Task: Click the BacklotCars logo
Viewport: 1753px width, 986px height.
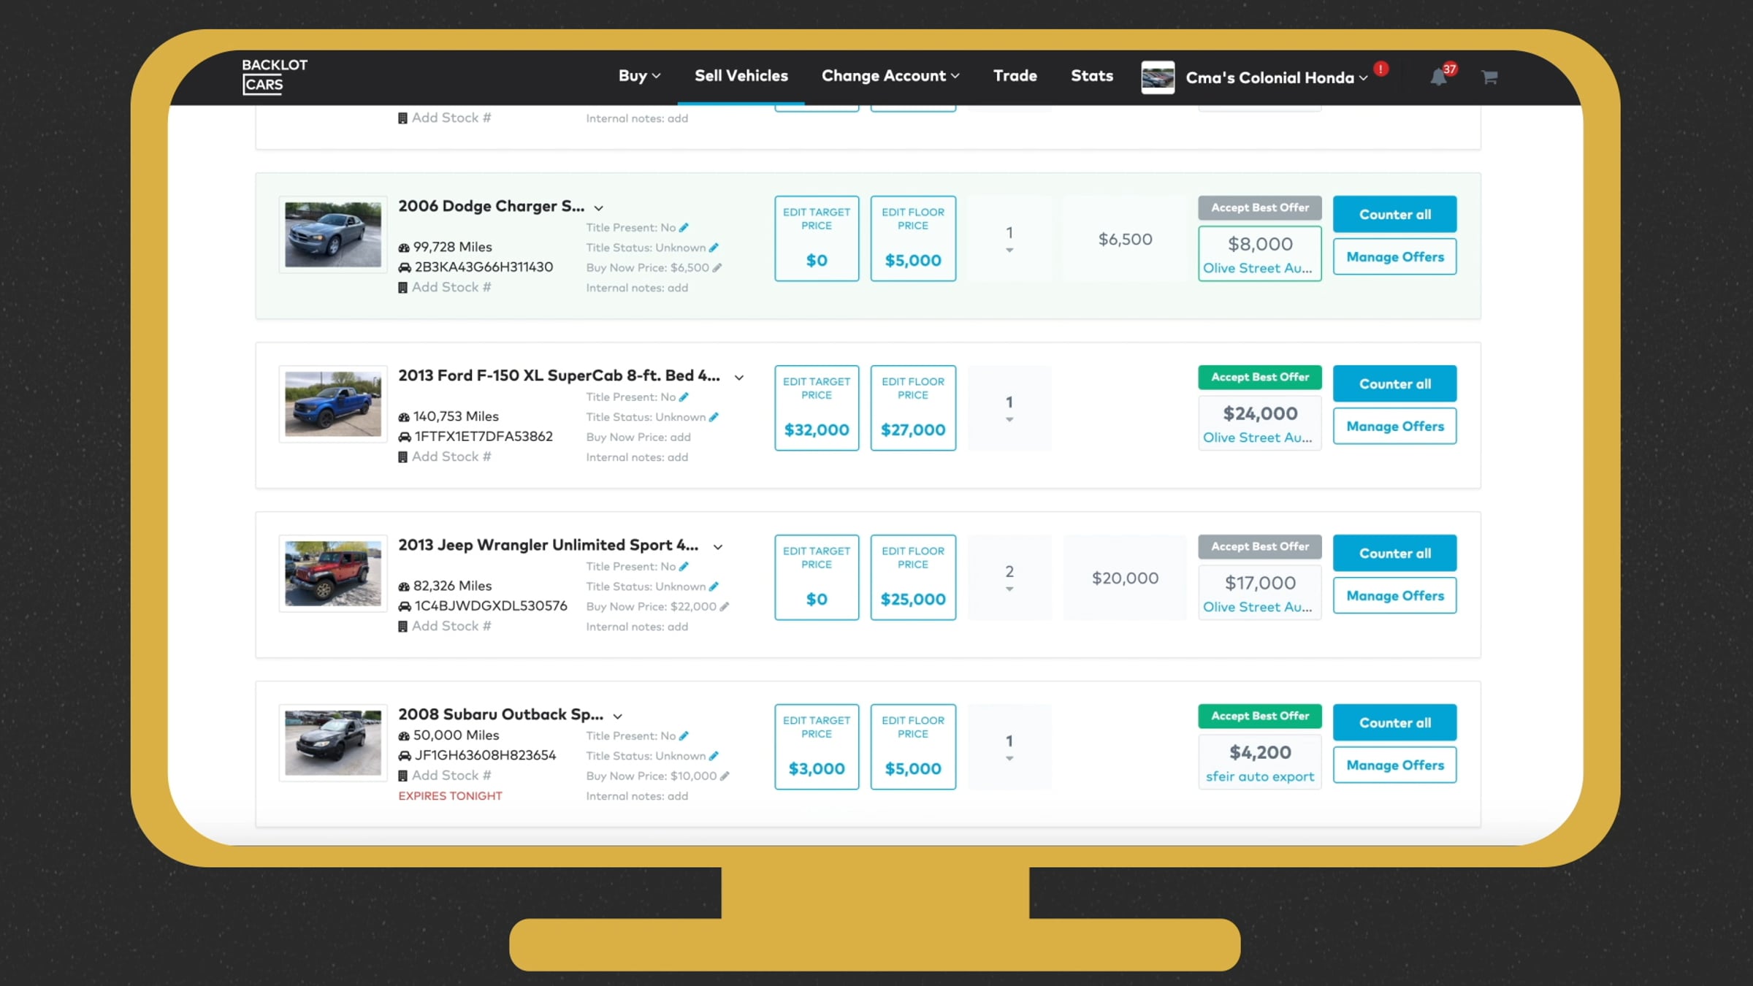Action: pyautogui.click(x=274, y=76)
